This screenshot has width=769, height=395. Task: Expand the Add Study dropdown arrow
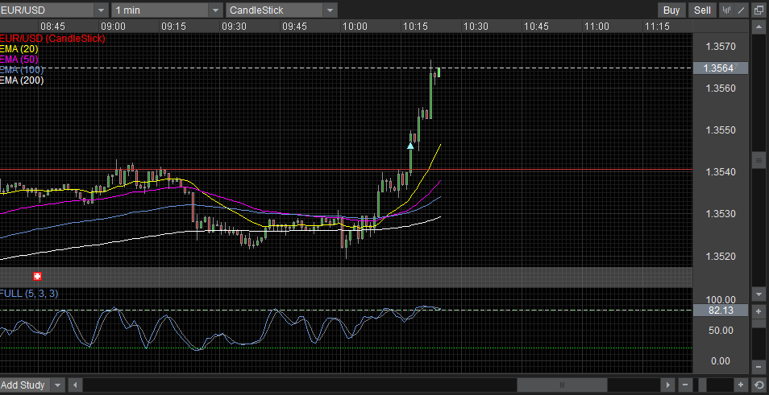58,385
